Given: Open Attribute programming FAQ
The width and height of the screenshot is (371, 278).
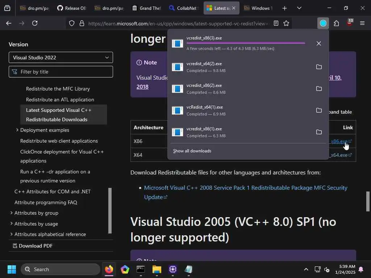Looking at the screenshot, I should point(46,202).
